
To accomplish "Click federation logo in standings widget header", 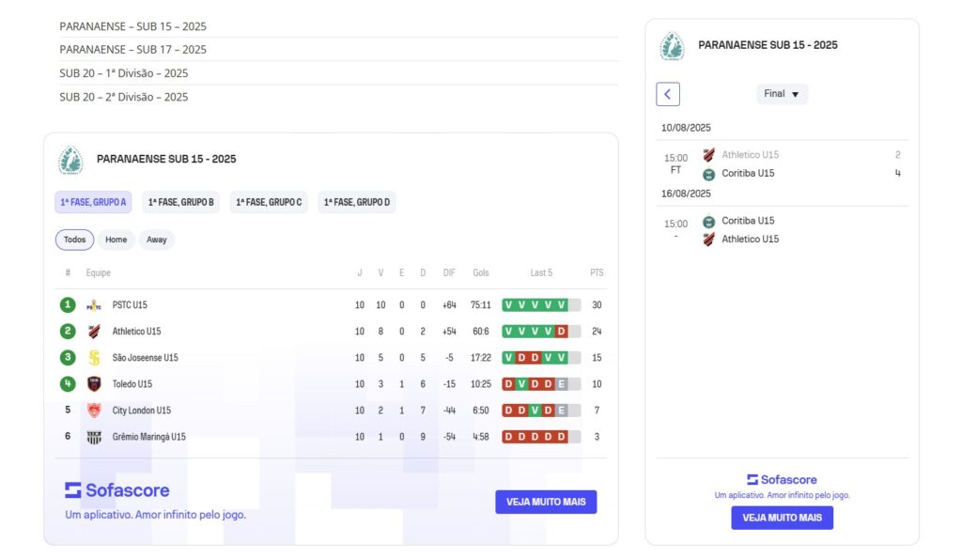I will coord(70,160).
